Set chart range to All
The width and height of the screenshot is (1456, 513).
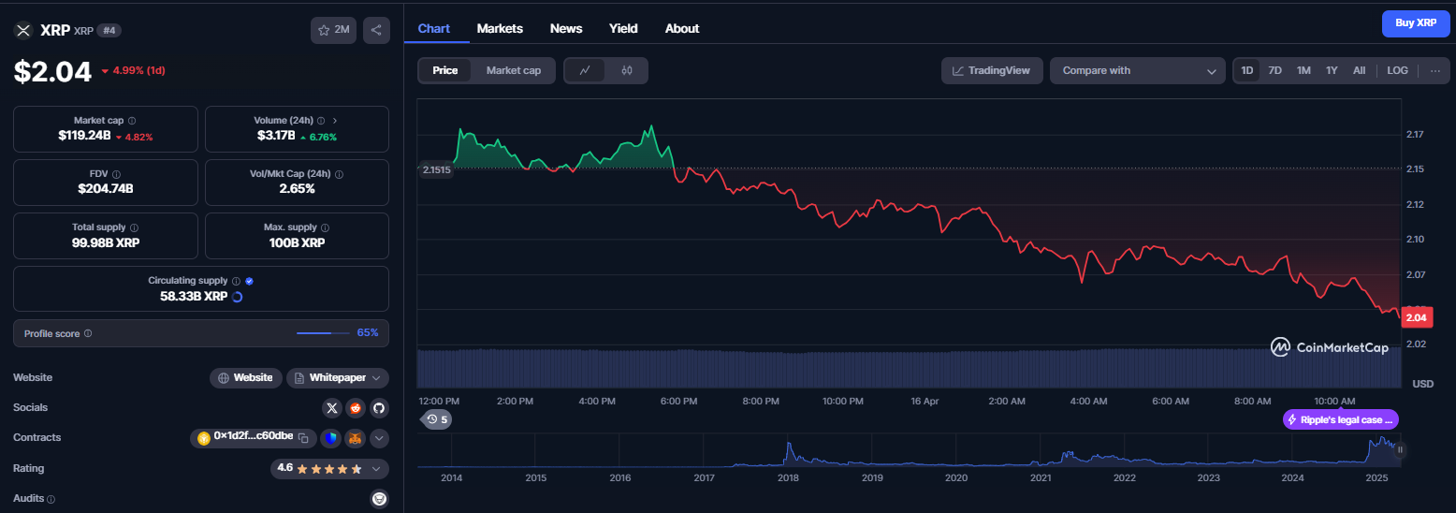1359,70
